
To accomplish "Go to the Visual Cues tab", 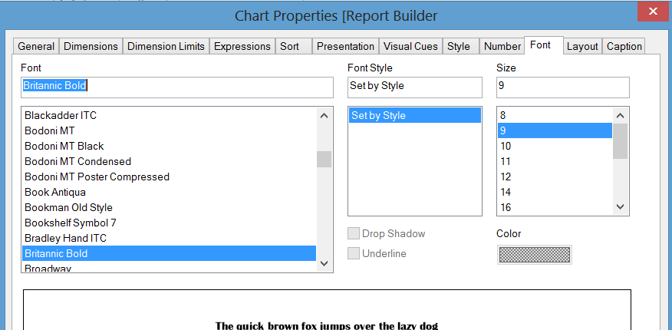I will (410, 46).
